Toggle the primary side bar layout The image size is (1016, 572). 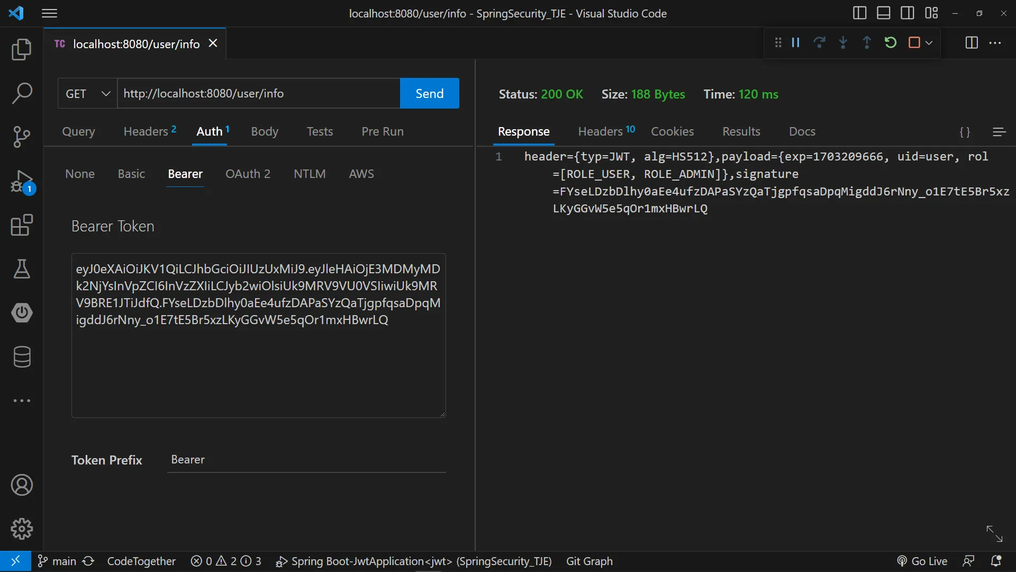[860, 13]
